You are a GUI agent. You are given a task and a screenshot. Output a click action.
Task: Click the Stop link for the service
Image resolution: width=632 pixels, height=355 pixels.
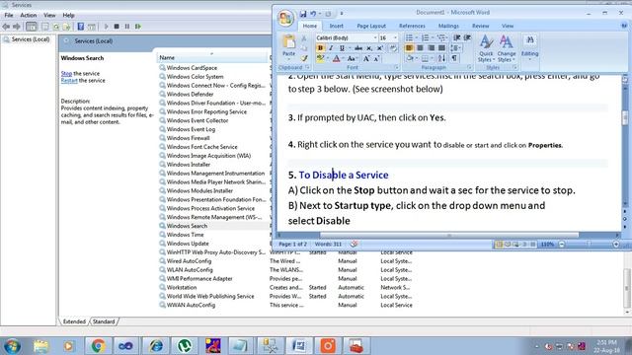(x=66, y=74)
